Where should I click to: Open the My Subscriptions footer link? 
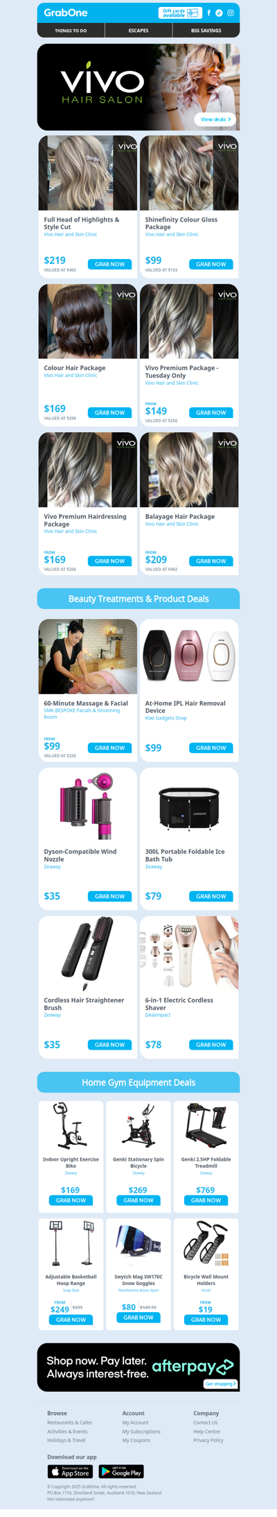(141, 1431)
